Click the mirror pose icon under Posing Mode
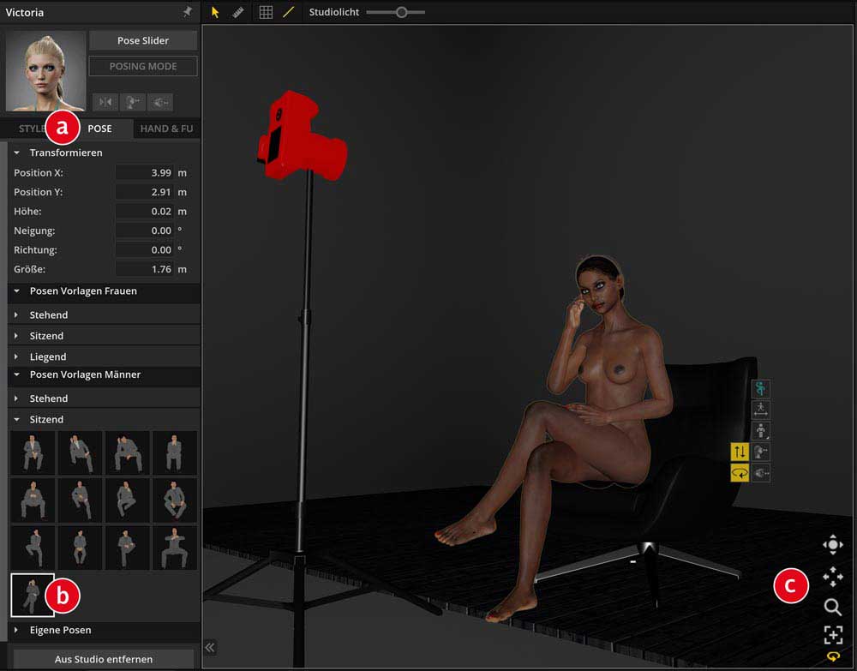Viewport: 857px width, 671px height. coord(105,101)
